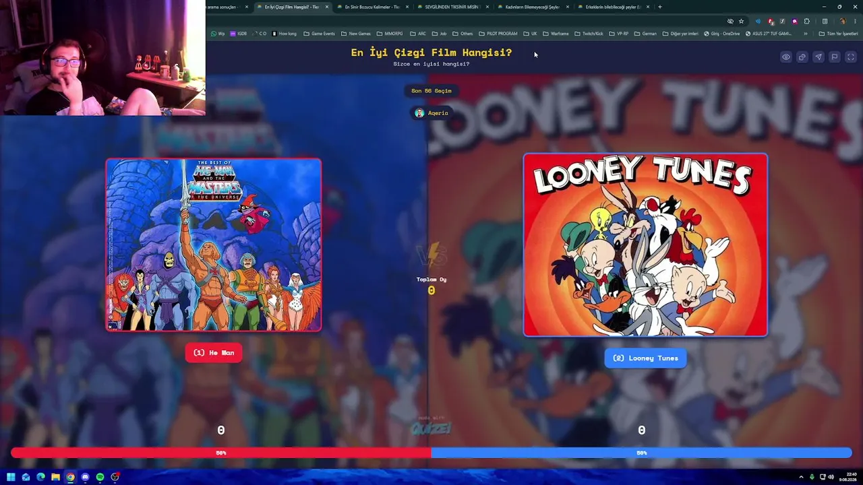Image resolution: width=863 pixels, height=485 pixels.
Task: Open a new browser tab
Action: (659, 7)
